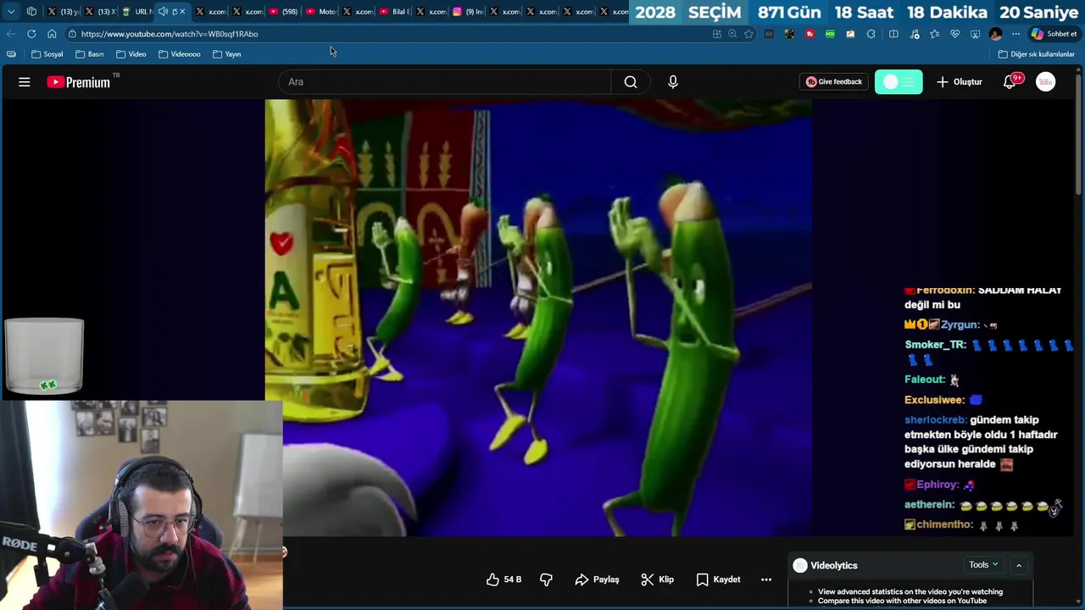Open YouTube notifications bell
Image resolution: width=1085 pixels, height=610 pixels.
click(x=1010, y=82)
